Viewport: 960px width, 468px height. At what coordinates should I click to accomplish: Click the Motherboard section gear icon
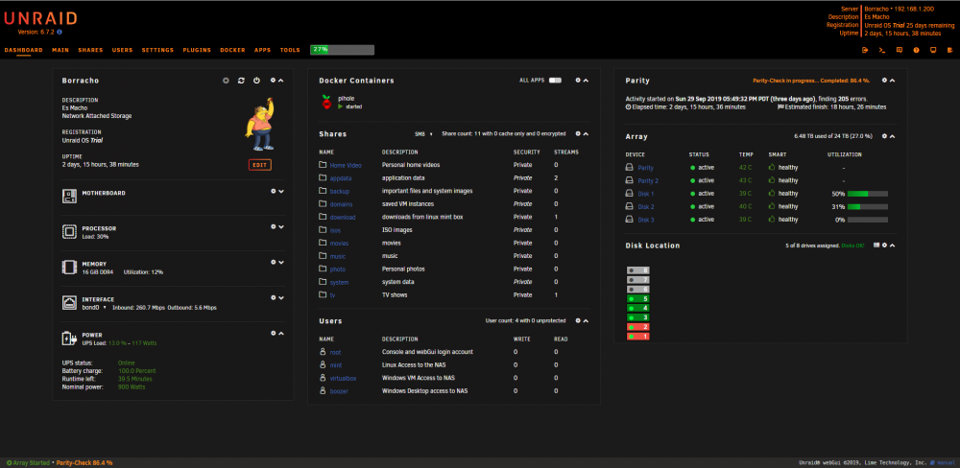click(x=274, y=192)
